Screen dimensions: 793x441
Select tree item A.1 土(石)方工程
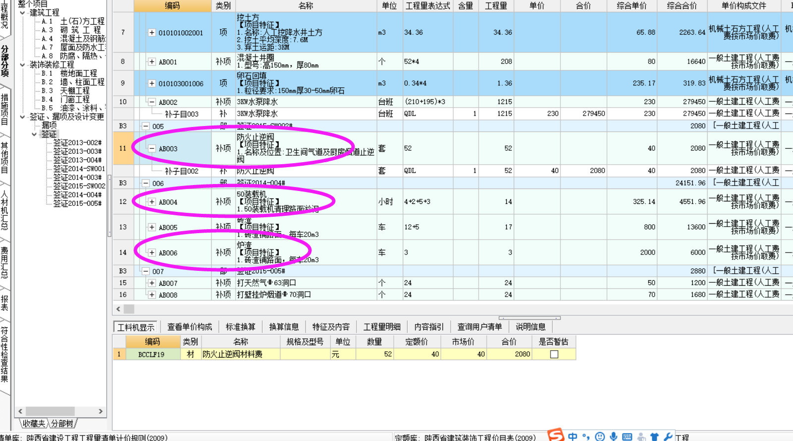tap(73, 21)
